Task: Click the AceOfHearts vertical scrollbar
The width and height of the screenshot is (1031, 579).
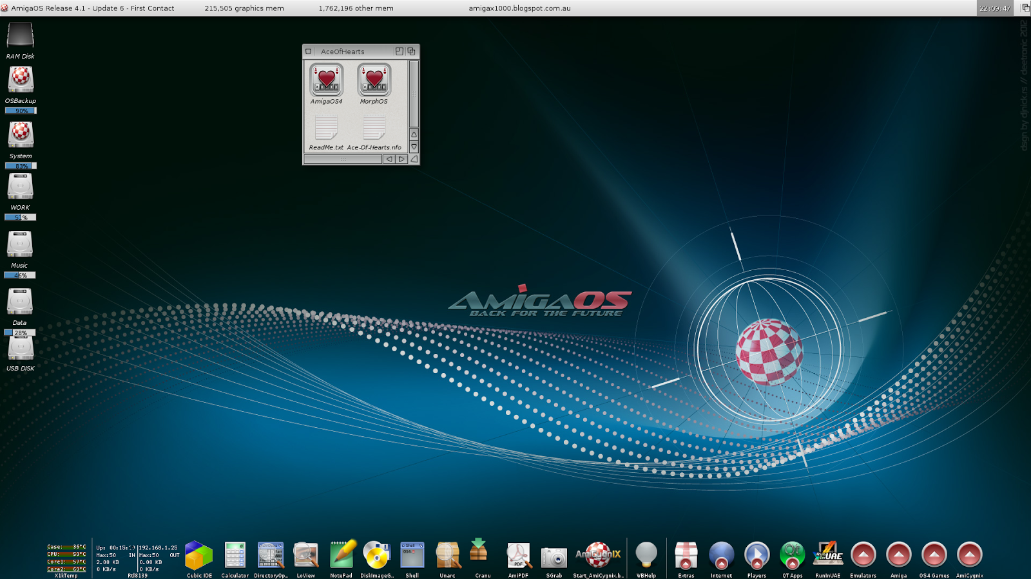Action: 414,94
